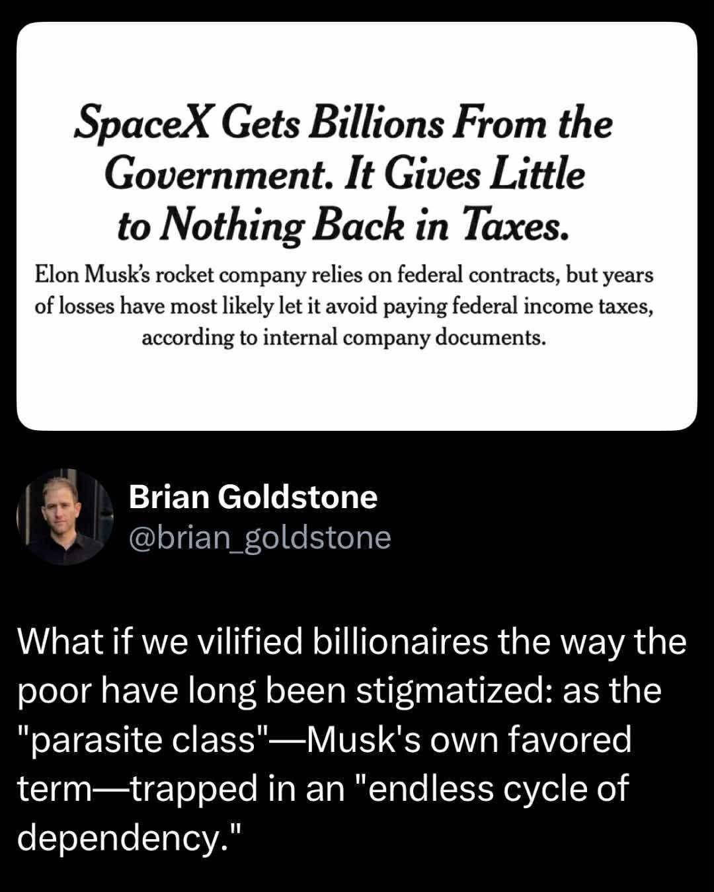Screen dimensions: 714x892
Task: Click the words Nothing Back in headline
Action: pyautogui.click(x=281, y=227)
